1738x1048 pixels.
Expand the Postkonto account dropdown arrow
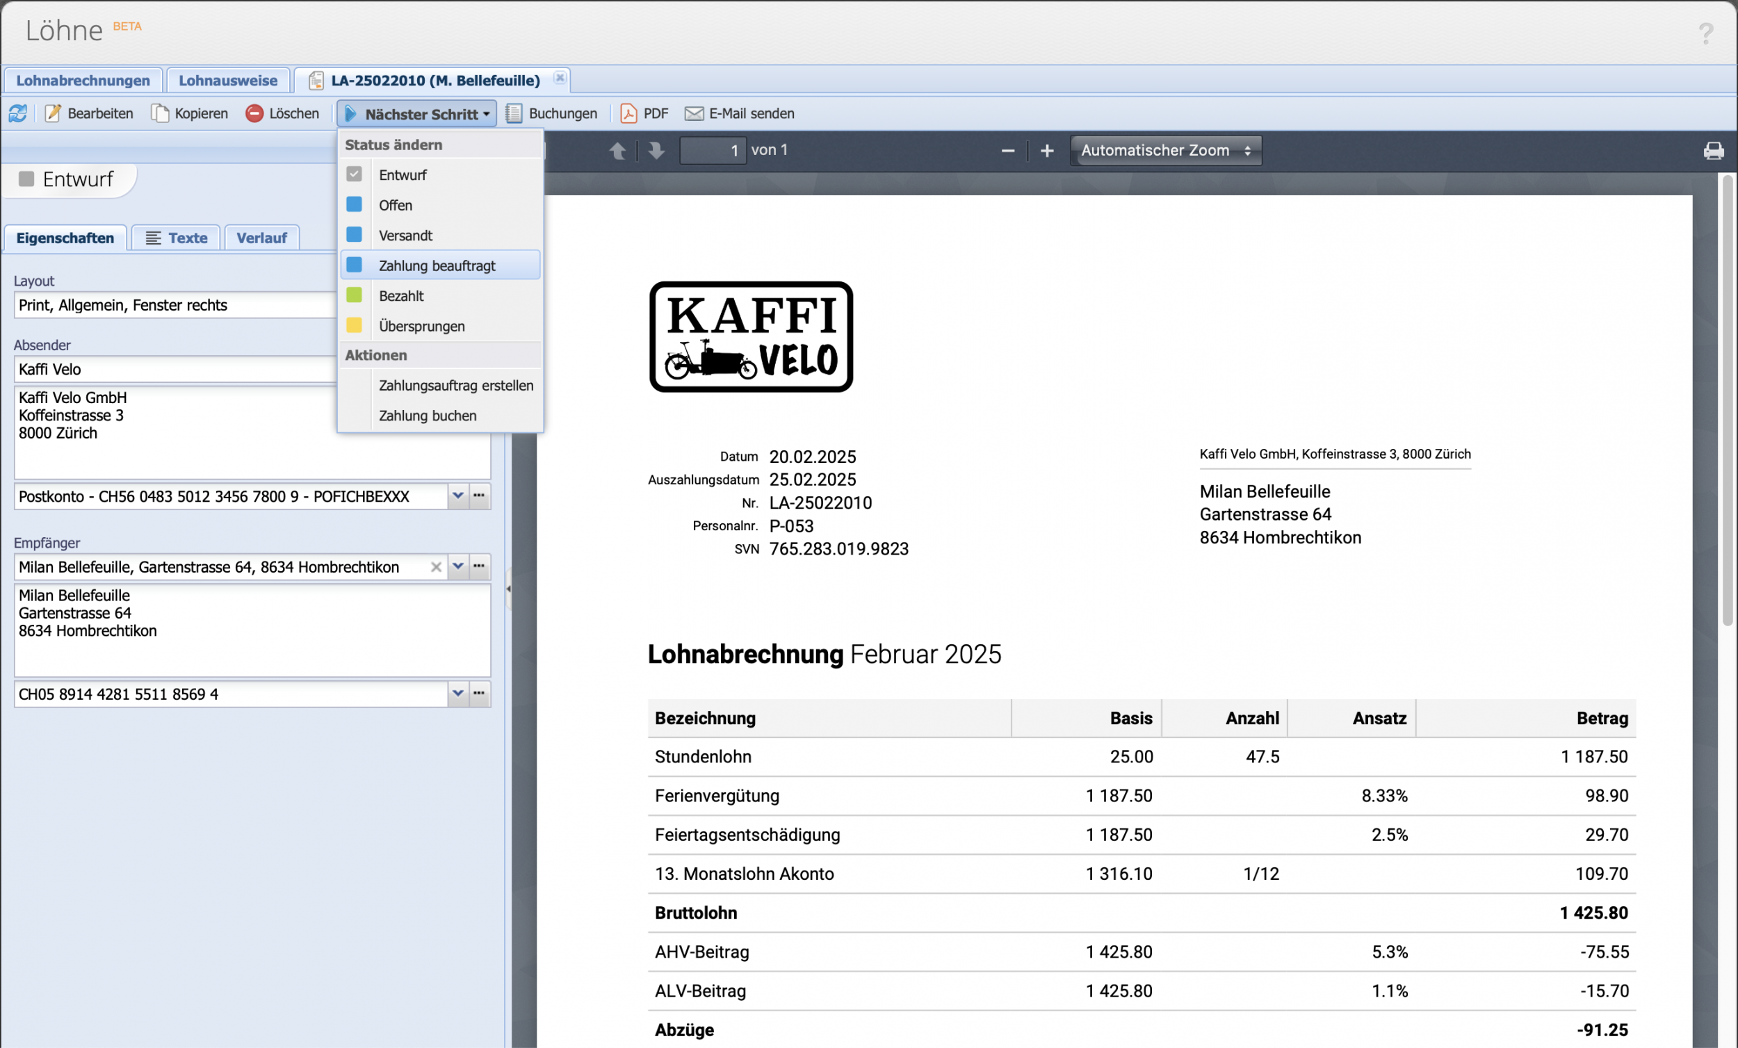click(457, 496)
